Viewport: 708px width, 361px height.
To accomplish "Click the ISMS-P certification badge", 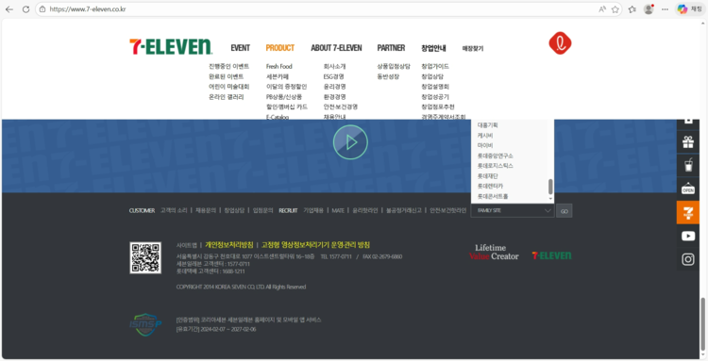I will coord(145,324).
